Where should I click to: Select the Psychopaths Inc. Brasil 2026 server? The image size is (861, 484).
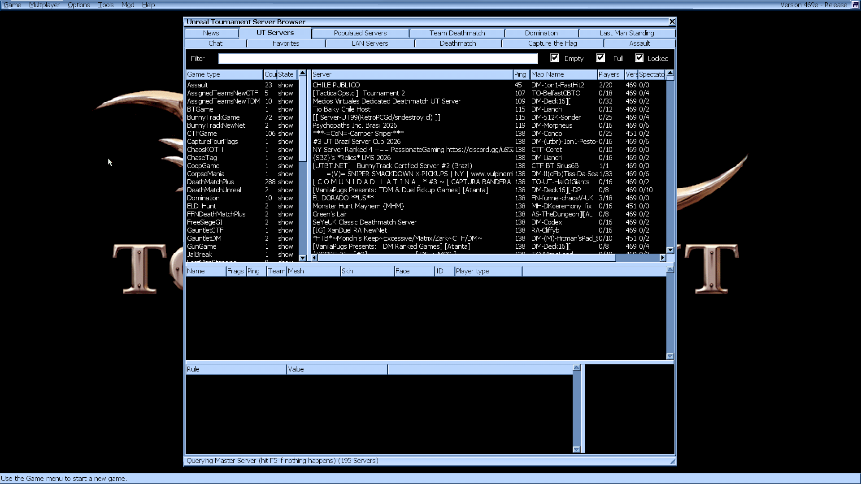pos(489,125)
